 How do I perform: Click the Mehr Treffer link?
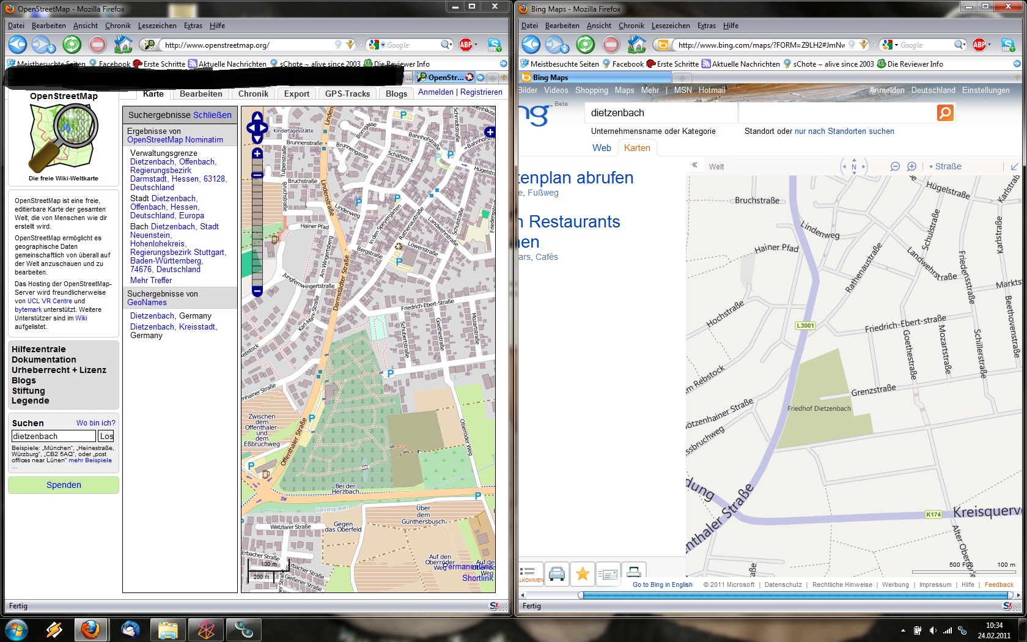[151, 280]
